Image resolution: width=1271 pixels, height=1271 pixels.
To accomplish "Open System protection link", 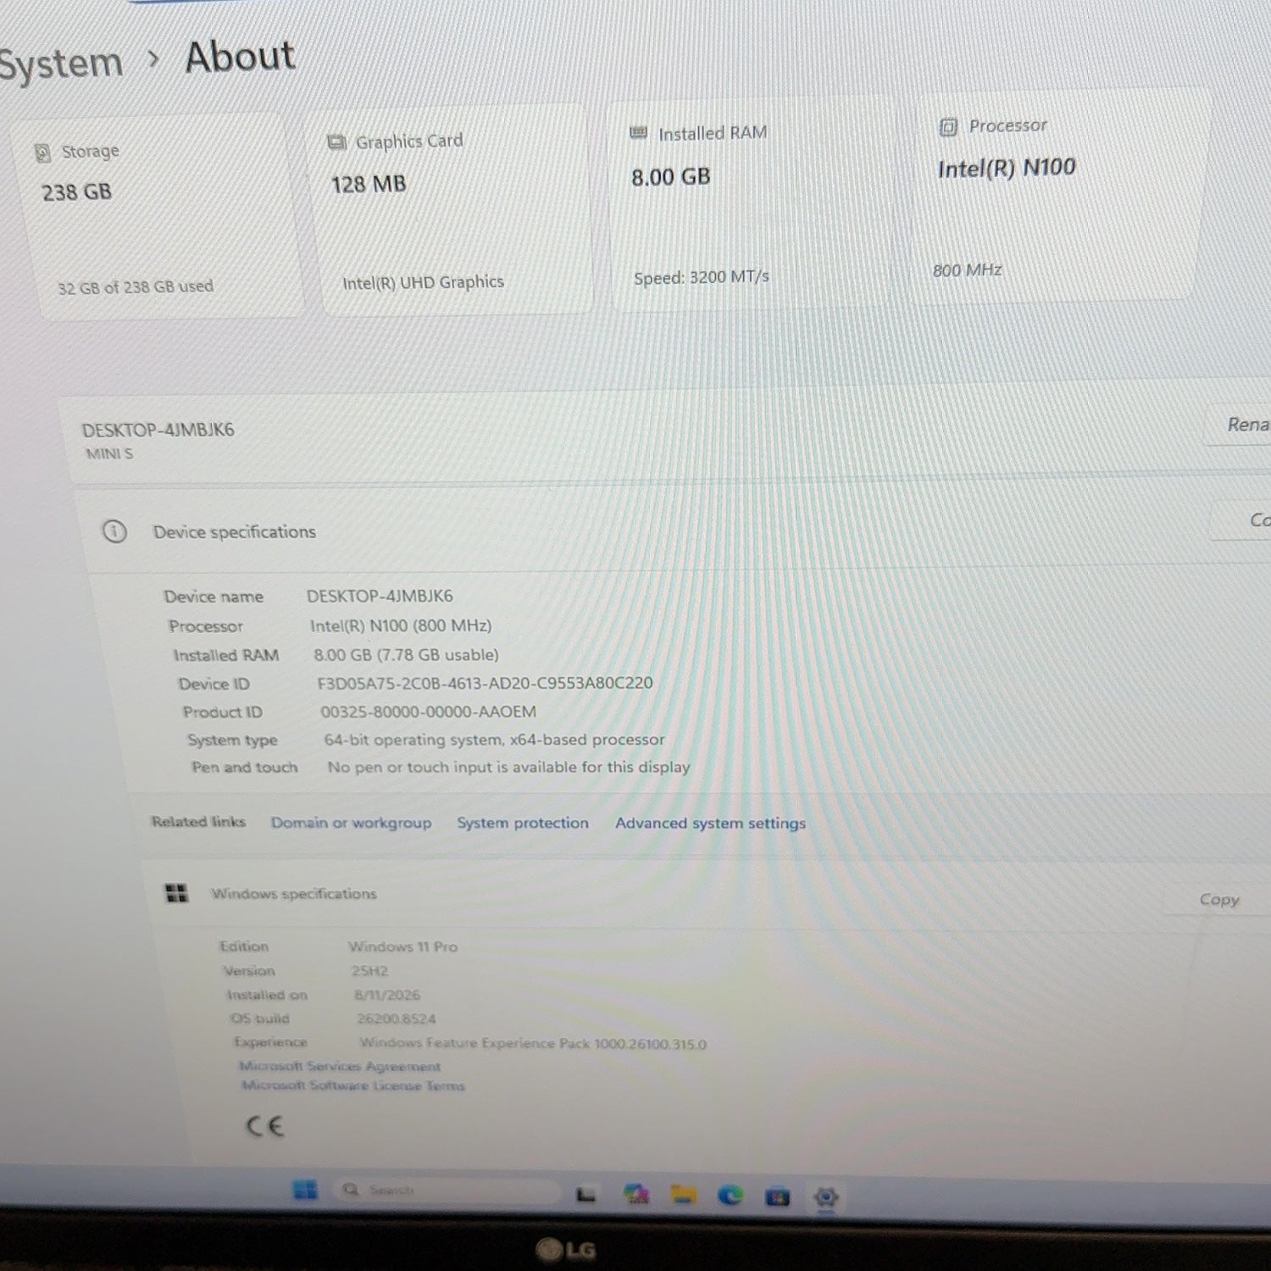I will (523, 823).
